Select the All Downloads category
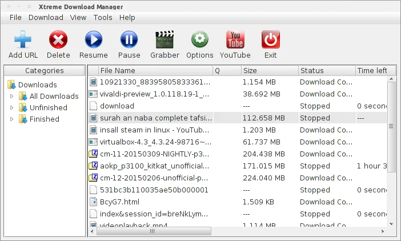Viewport: 401px width, 241px height. pos(54,96)
